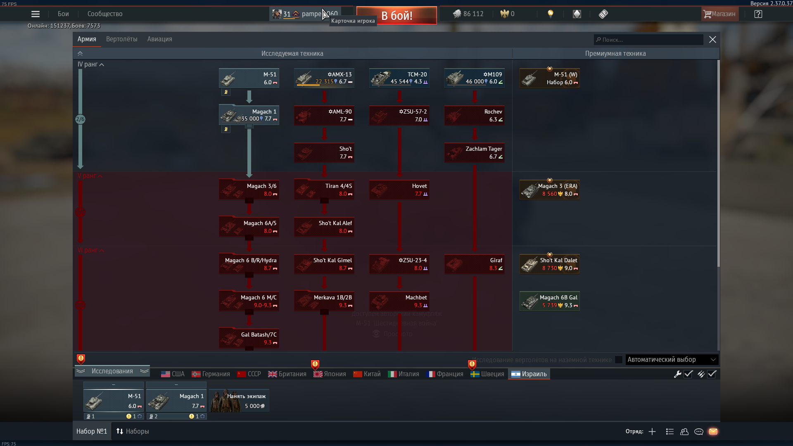Image resolution: width=793 pixels, height=446 pixels.
Task: Open the help question mark icon
Action: [758, 14]
